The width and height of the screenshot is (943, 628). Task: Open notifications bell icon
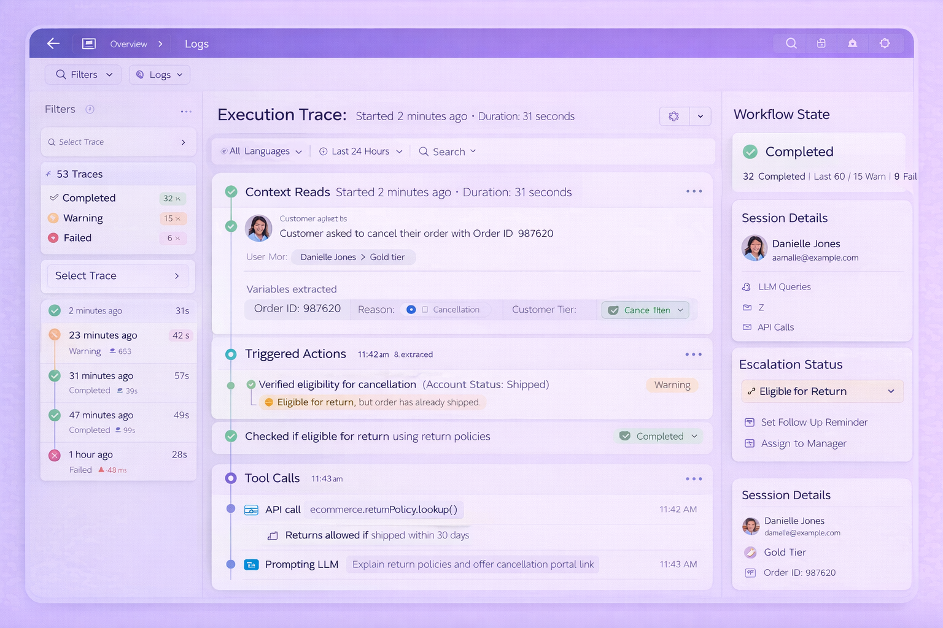pyautogui.click(x=852, y=44)
